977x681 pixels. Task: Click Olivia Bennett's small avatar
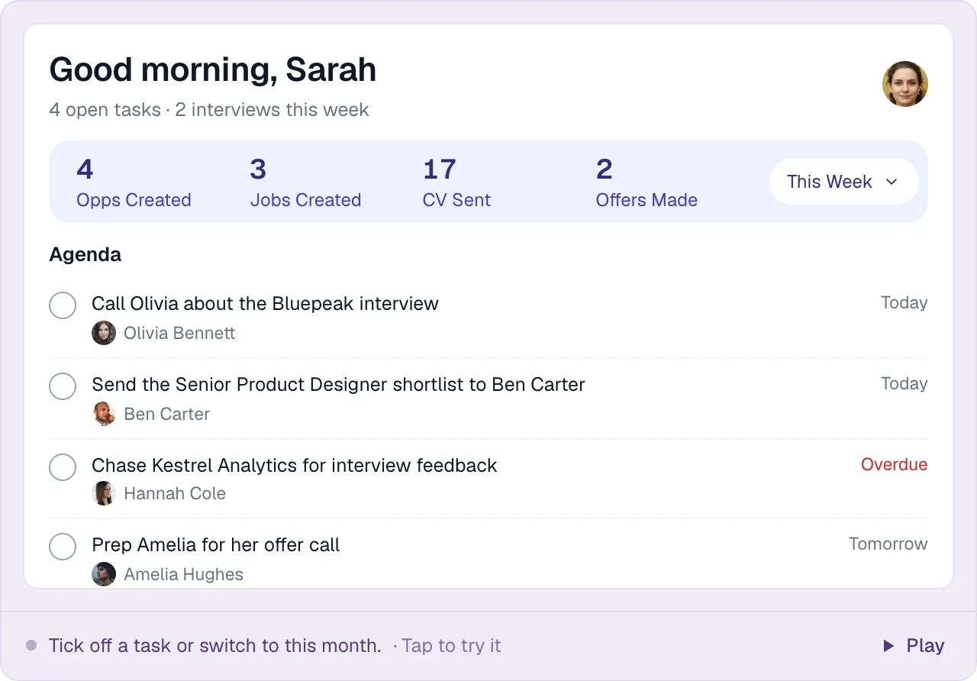[104, 333]
